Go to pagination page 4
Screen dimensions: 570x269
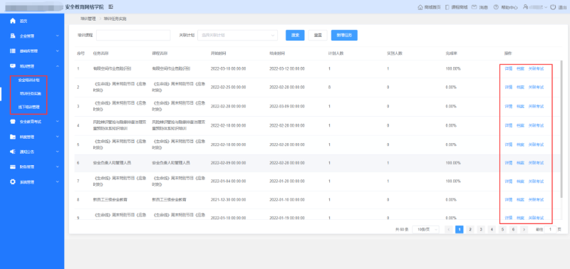(x=492, y=229)
